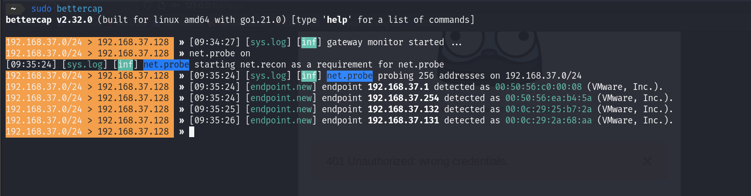Click the green inf tag on gateway monitor line
751x196 pixels.
pyautogui.click(x=309, y=42)
